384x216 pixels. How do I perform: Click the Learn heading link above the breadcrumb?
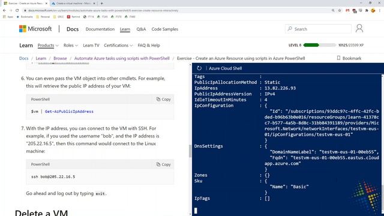click(26, 46)
